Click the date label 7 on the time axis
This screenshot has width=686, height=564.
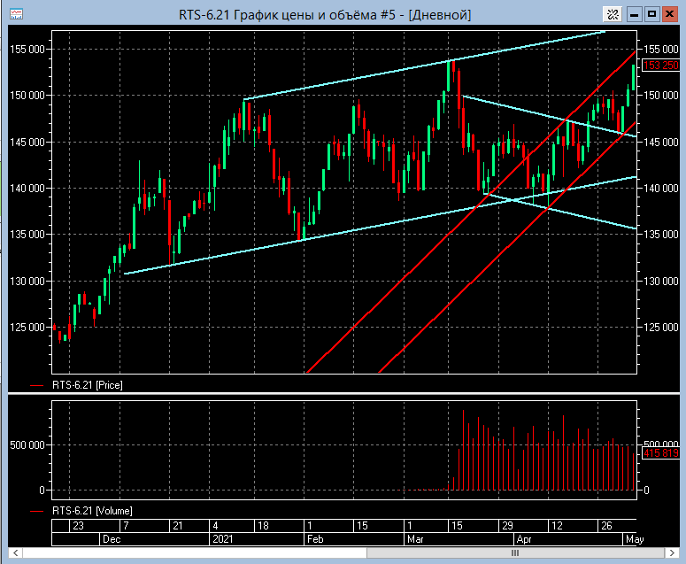(x=126, y=526)
